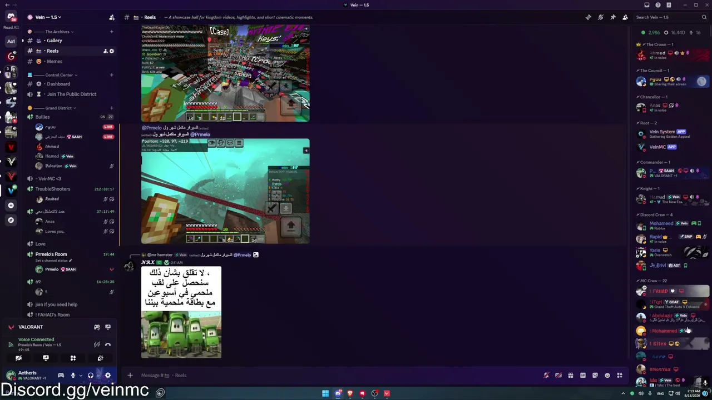
Task: Toggle noise suppression in voice panel
Action: click(x=97, y=344)
